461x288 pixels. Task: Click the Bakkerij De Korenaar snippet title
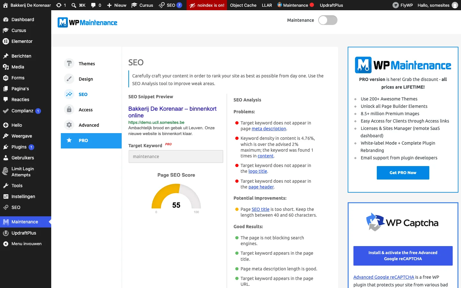point(173,112)
